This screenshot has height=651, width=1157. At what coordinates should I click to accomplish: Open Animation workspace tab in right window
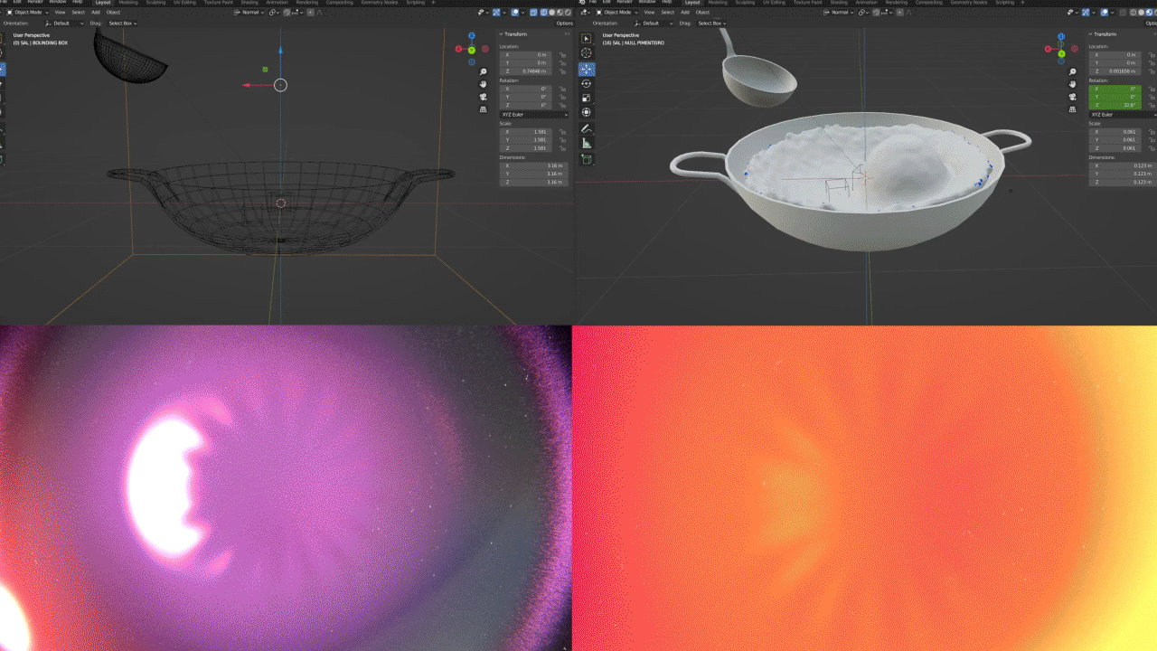pyautogui.click(x=867, y=3)
